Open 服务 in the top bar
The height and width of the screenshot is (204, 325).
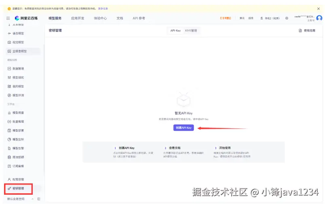[251, 18]
